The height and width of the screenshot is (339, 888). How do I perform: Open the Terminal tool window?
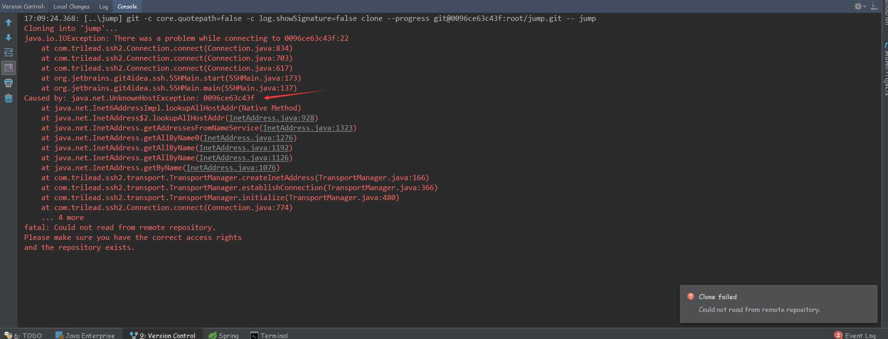click(269, 335)
